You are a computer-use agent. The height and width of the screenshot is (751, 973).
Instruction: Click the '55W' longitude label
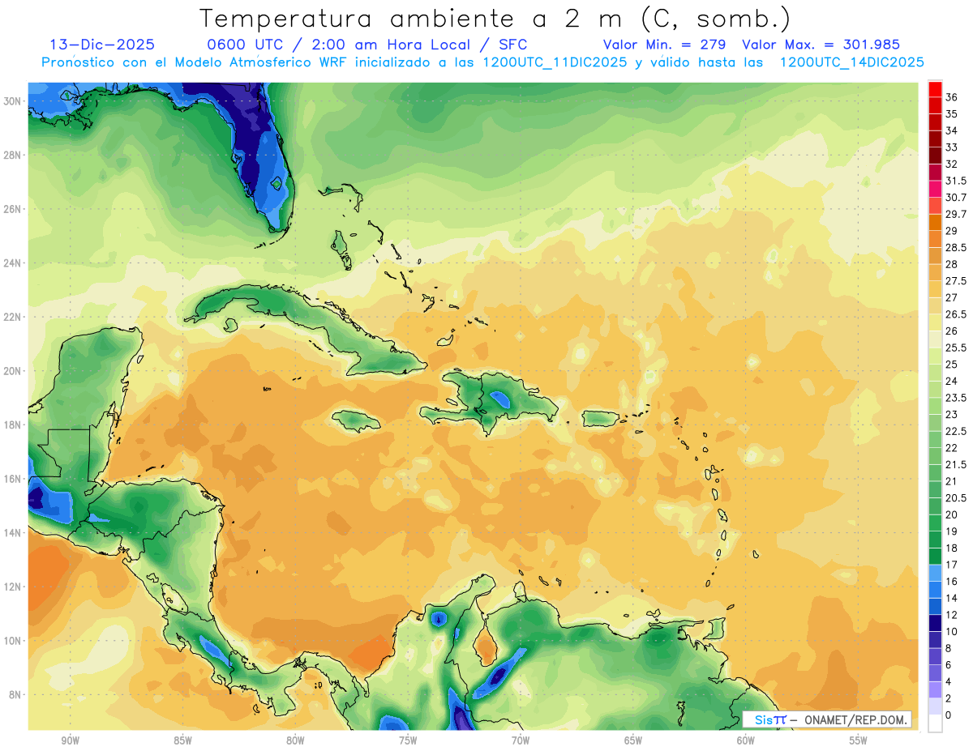tap(859, 740)
